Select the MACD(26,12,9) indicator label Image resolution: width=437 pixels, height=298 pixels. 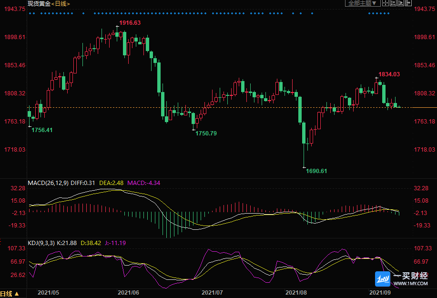(x=48, y=183)
